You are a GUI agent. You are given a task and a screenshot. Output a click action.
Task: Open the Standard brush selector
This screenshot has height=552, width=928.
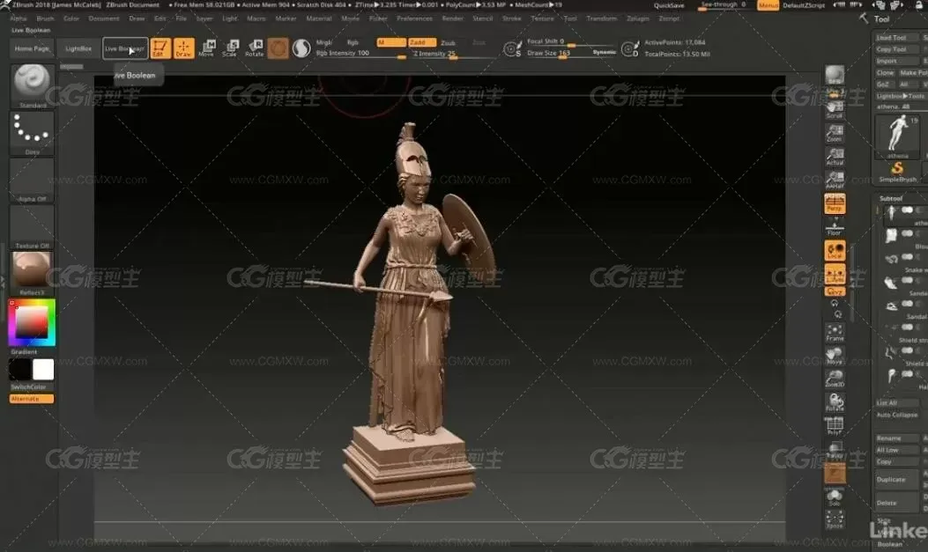tap(32, 85)
